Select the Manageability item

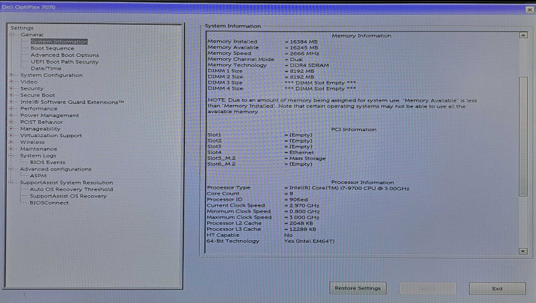[40, 128]
